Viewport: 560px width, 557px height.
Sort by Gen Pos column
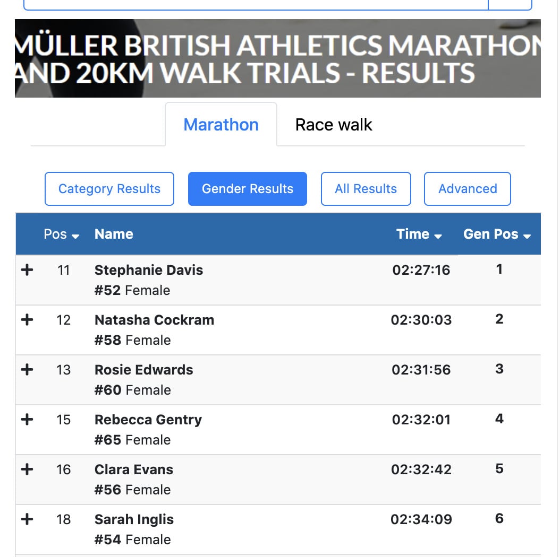coord(497,234)
